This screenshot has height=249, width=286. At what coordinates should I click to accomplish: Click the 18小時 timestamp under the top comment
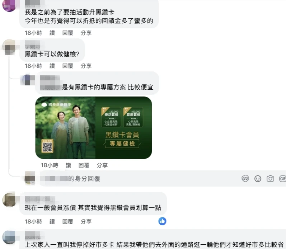(33, 33)
